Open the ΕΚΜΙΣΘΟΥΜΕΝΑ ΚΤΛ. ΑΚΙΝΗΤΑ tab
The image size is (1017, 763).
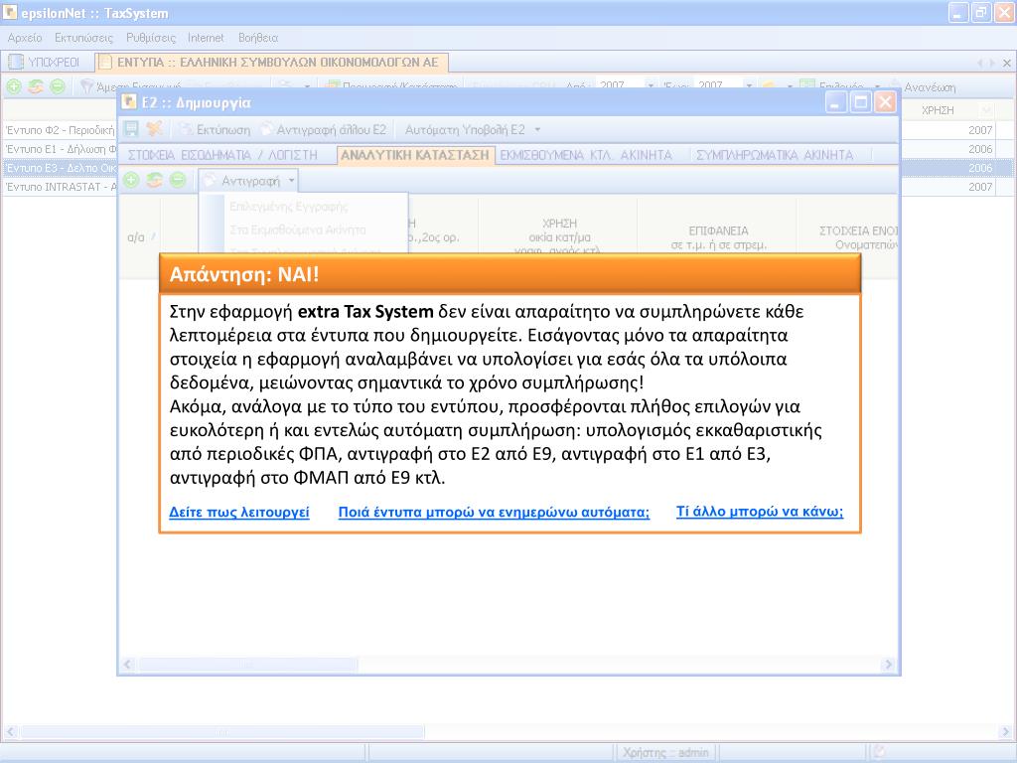[x=586, y=155]
